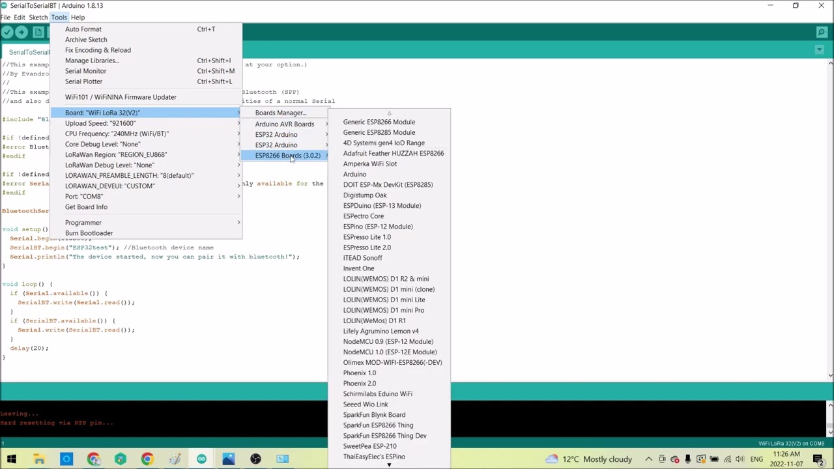The width and height of the screenshot is (834, 469).
Task: Click the Arduino IDE taskbar icon
Action: (x=201, y=459)
